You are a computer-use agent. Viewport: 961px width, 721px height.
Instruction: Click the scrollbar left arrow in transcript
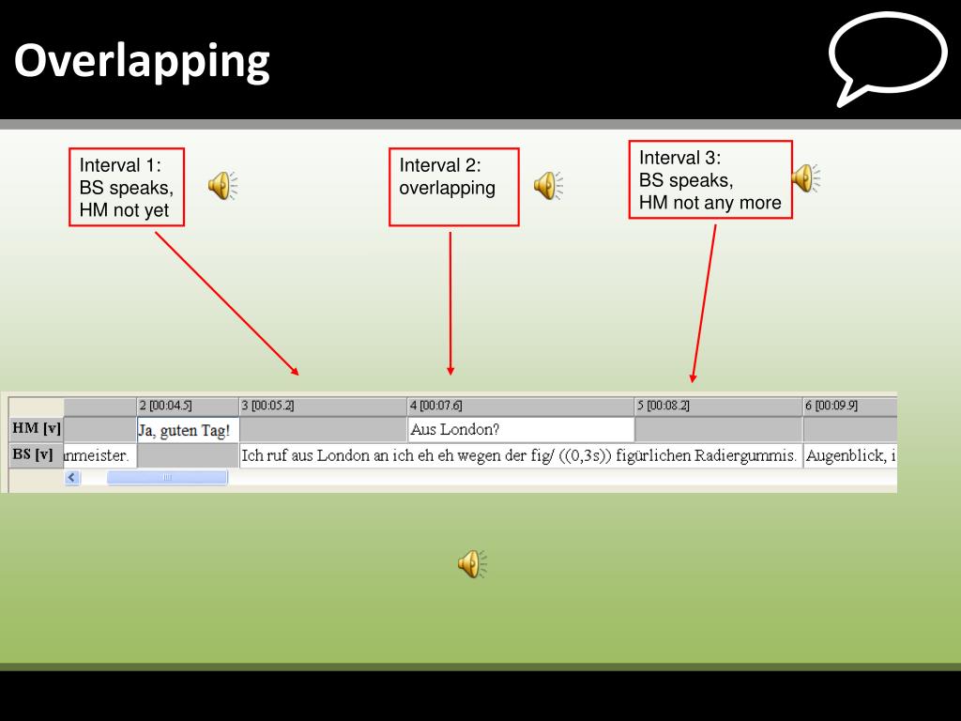point(72,477)
